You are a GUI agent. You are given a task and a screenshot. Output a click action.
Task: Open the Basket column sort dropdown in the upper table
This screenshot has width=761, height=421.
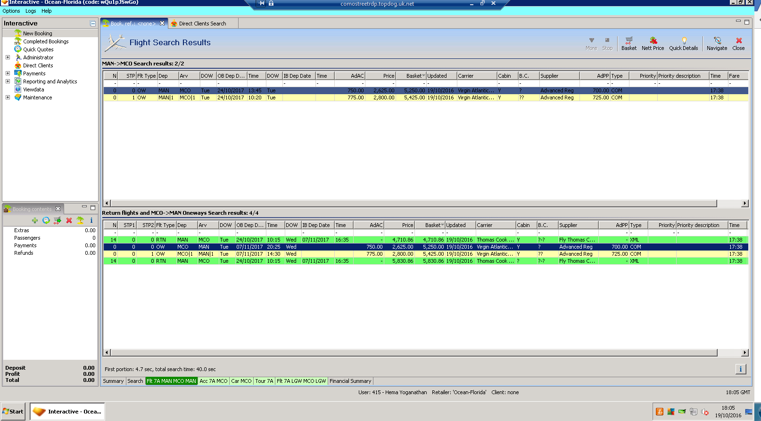[x=423, y=76]
